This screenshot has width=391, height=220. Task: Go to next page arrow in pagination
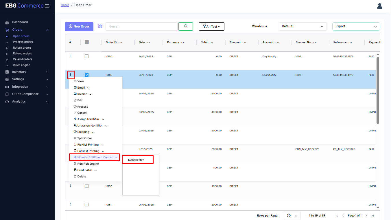(x=366, y=216)
